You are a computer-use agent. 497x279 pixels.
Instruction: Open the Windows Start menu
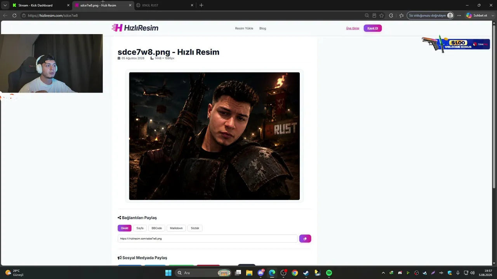coord(168,273)
